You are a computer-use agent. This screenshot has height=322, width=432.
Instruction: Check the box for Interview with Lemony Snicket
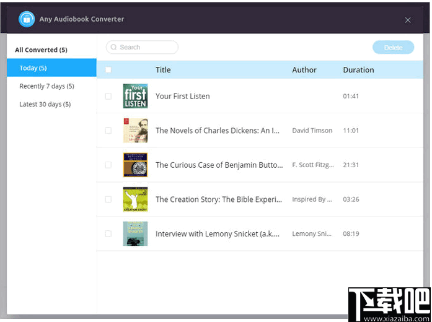pyautogui.click(x=108, y=233)
